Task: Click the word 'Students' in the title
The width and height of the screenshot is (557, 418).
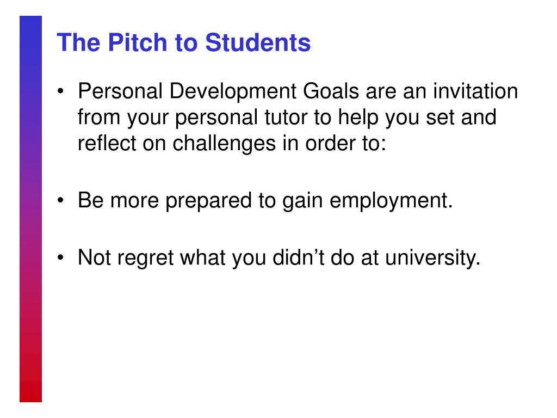Action: coord(258,42)
